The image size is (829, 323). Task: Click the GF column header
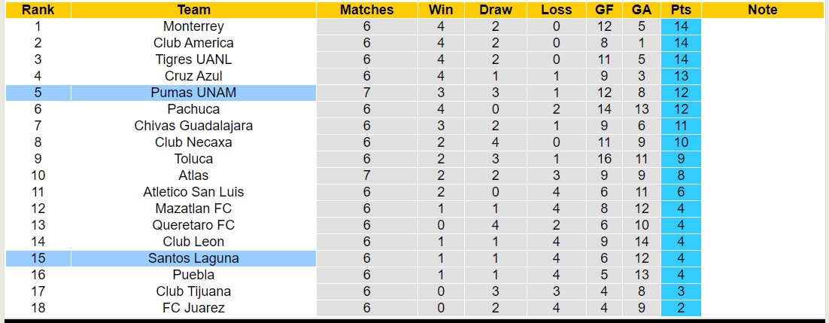[x=603, y=10]
